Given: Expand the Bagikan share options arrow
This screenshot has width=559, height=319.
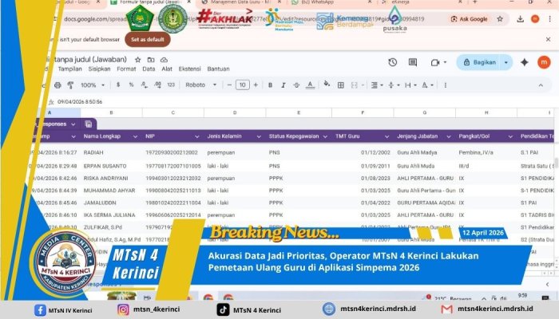Looking at the screenshot, I should pos(505,62).
